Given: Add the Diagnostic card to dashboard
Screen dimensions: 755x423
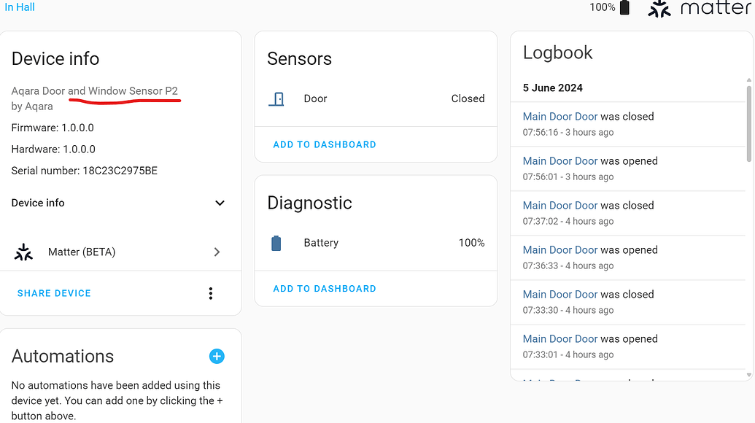Looking at the screenshot, I should [324, 288].
